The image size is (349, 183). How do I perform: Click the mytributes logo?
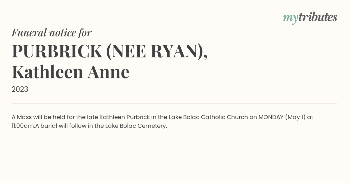coord(310,18)
